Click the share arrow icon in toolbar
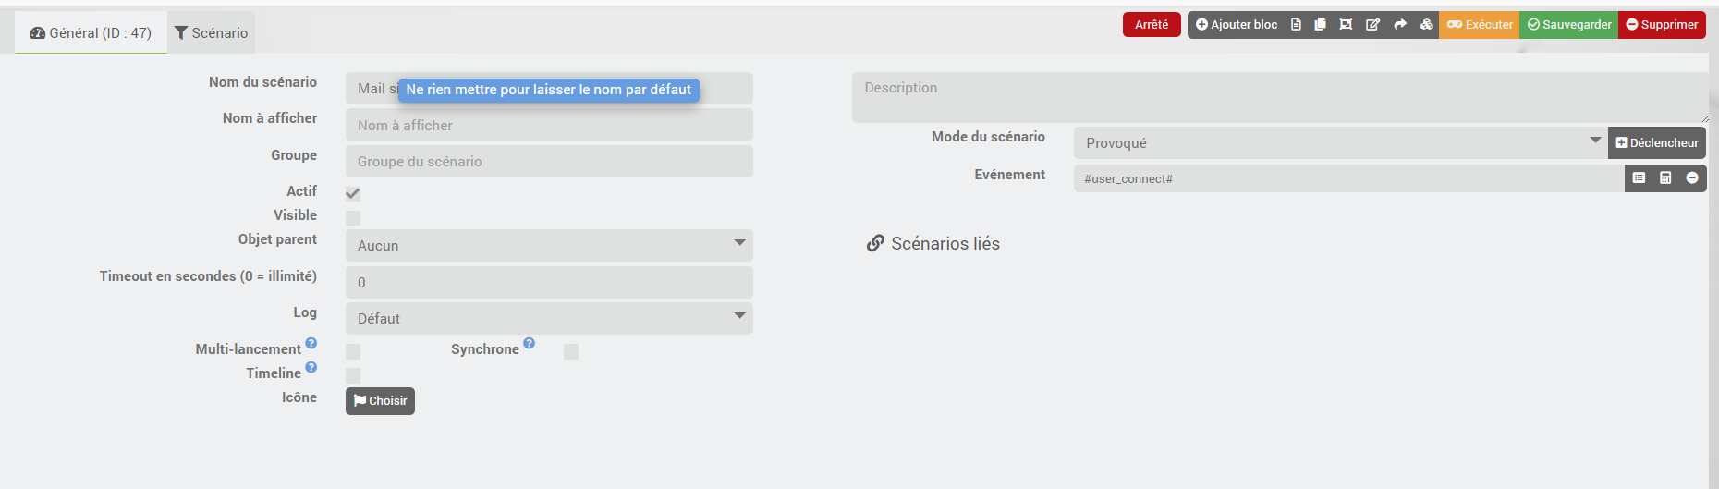Viewport: 1719px width, 489px height. [x=1400, y=25]
